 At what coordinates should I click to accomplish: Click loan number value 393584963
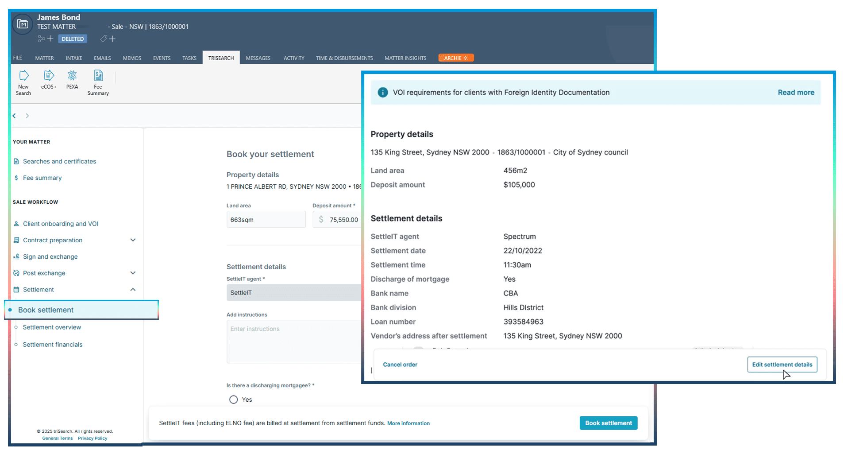[x=524, y=322]
